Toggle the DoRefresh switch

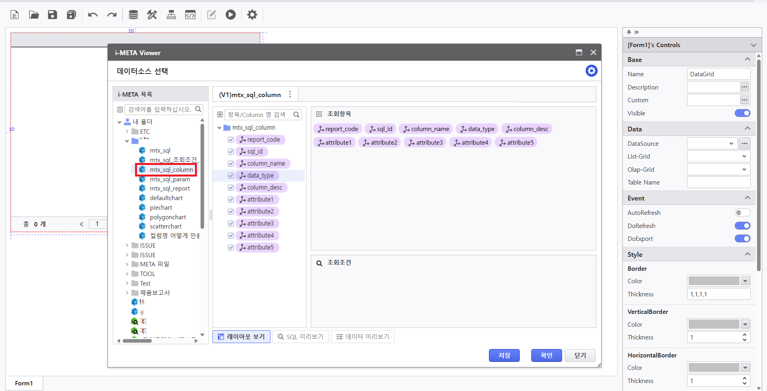[x=742, y=226]
